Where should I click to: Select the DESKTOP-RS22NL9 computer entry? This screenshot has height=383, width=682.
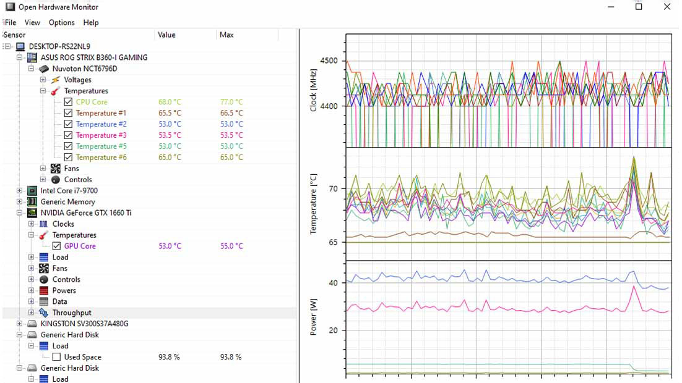pos(59,46)
